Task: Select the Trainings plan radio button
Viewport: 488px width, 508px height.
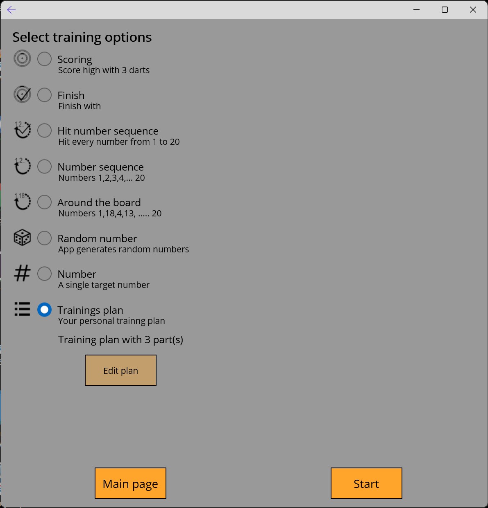Action: click(44, 310)
